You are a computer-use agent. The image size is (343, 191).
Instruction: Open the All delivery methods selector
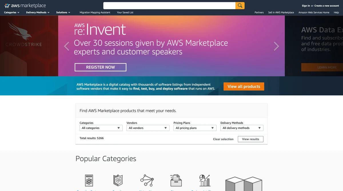[x=242, y=128]
